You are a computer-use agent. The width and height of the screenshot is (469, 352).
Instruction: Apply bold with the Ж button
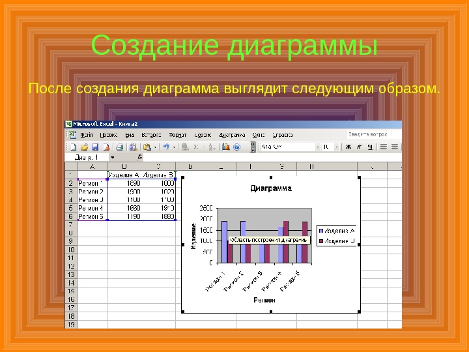coord(348,147)
